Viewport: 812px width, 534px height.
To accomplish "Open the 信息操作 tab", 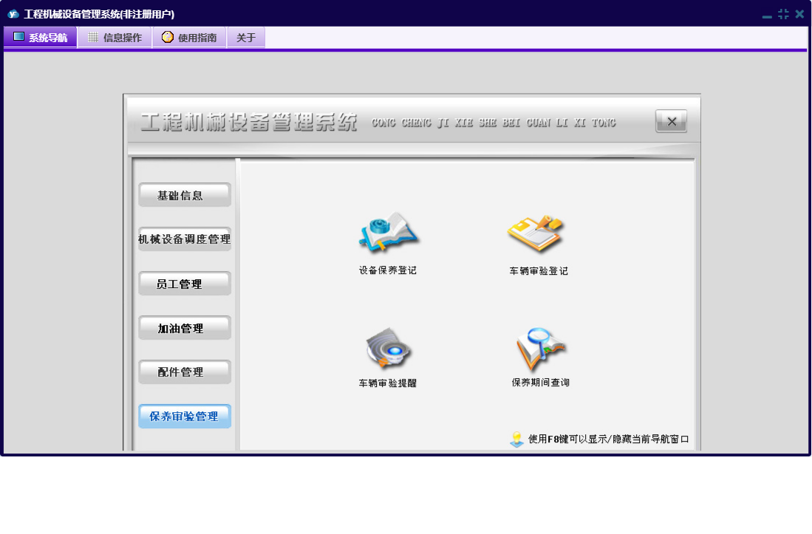I will (x=115, y=38).
